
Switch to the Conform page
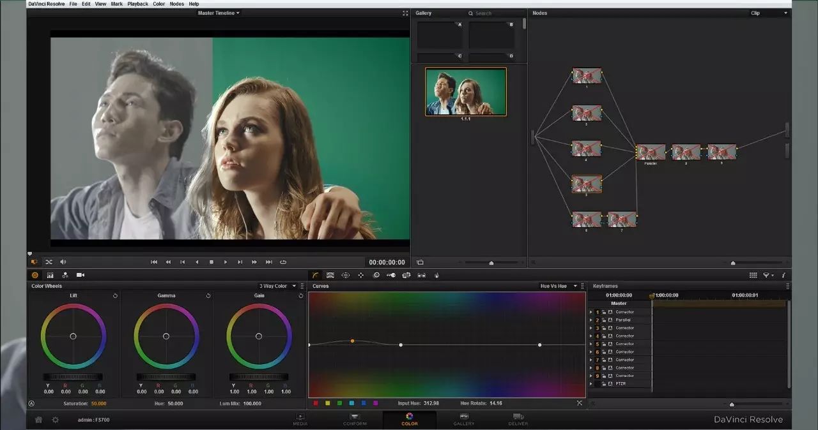[x=355, y=419]
